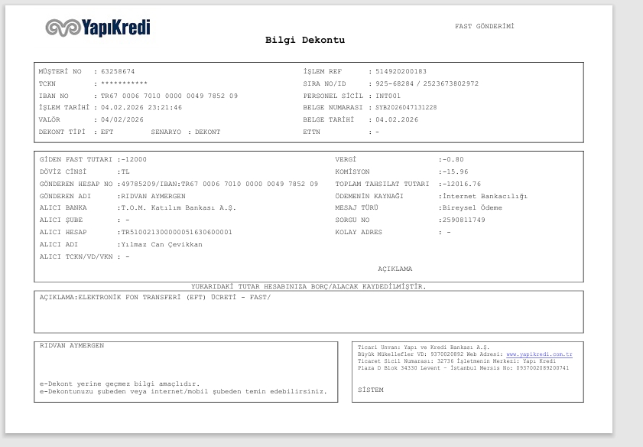Click the YapıKredi logo
Image resolution: width=643 pixels, height=447 pixels.
click(98, 28)
